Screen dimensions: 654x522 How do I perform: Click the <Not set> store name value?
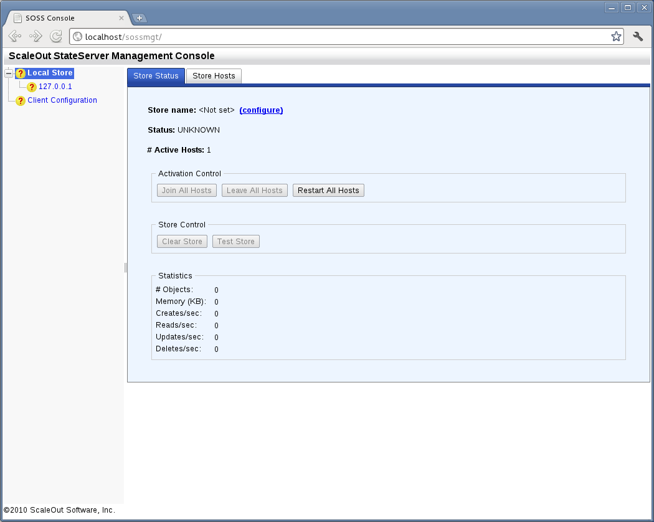pyautogui.click(x=217, y=110)
